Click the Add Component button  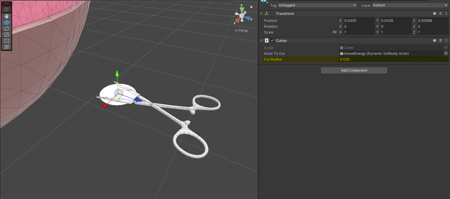pos(354,70)
